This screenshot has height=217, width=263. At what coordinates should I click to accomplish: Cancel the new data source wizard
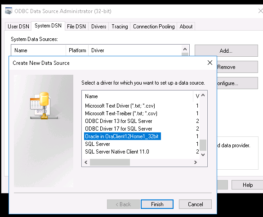coord(195,204)
